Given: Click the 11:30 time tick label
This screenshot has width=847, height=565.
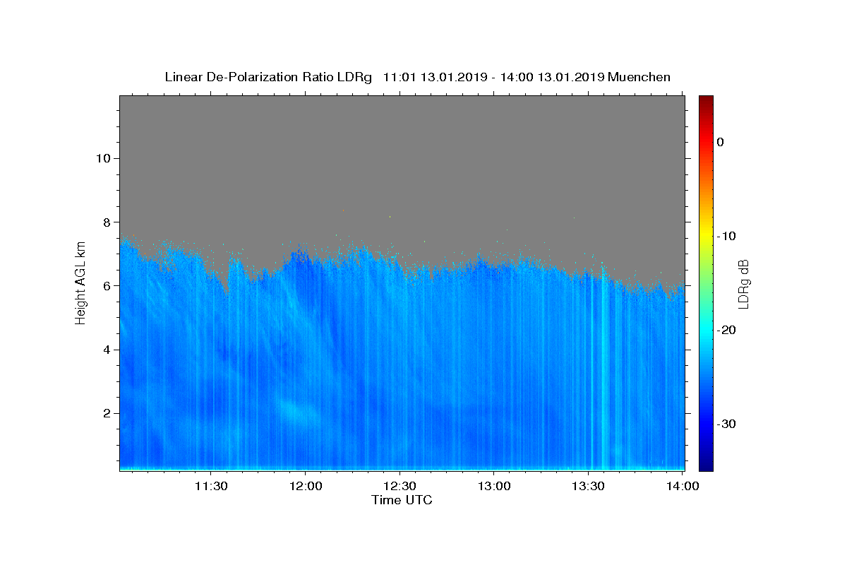Looking at the screenshot, I should pyautogui.click(x=211, y=486).
